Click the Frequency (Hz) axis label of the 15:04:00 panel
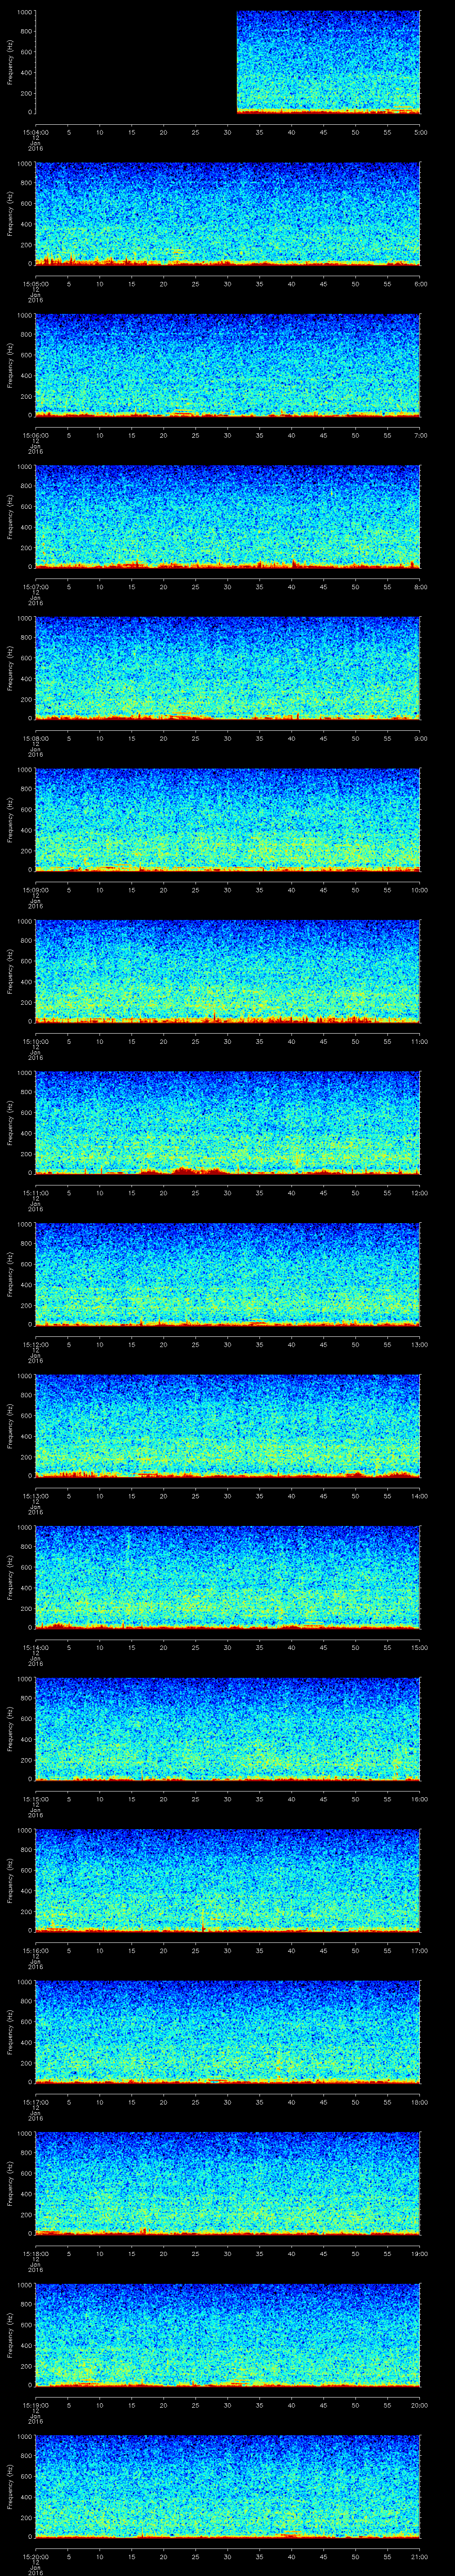This screenshot has height=2576, width=455. (10, 63)
